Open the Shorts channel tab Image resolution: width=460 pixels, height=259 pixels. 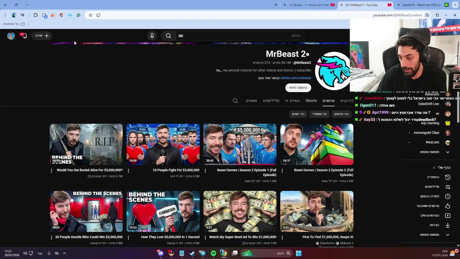click(x=311, y=101)
